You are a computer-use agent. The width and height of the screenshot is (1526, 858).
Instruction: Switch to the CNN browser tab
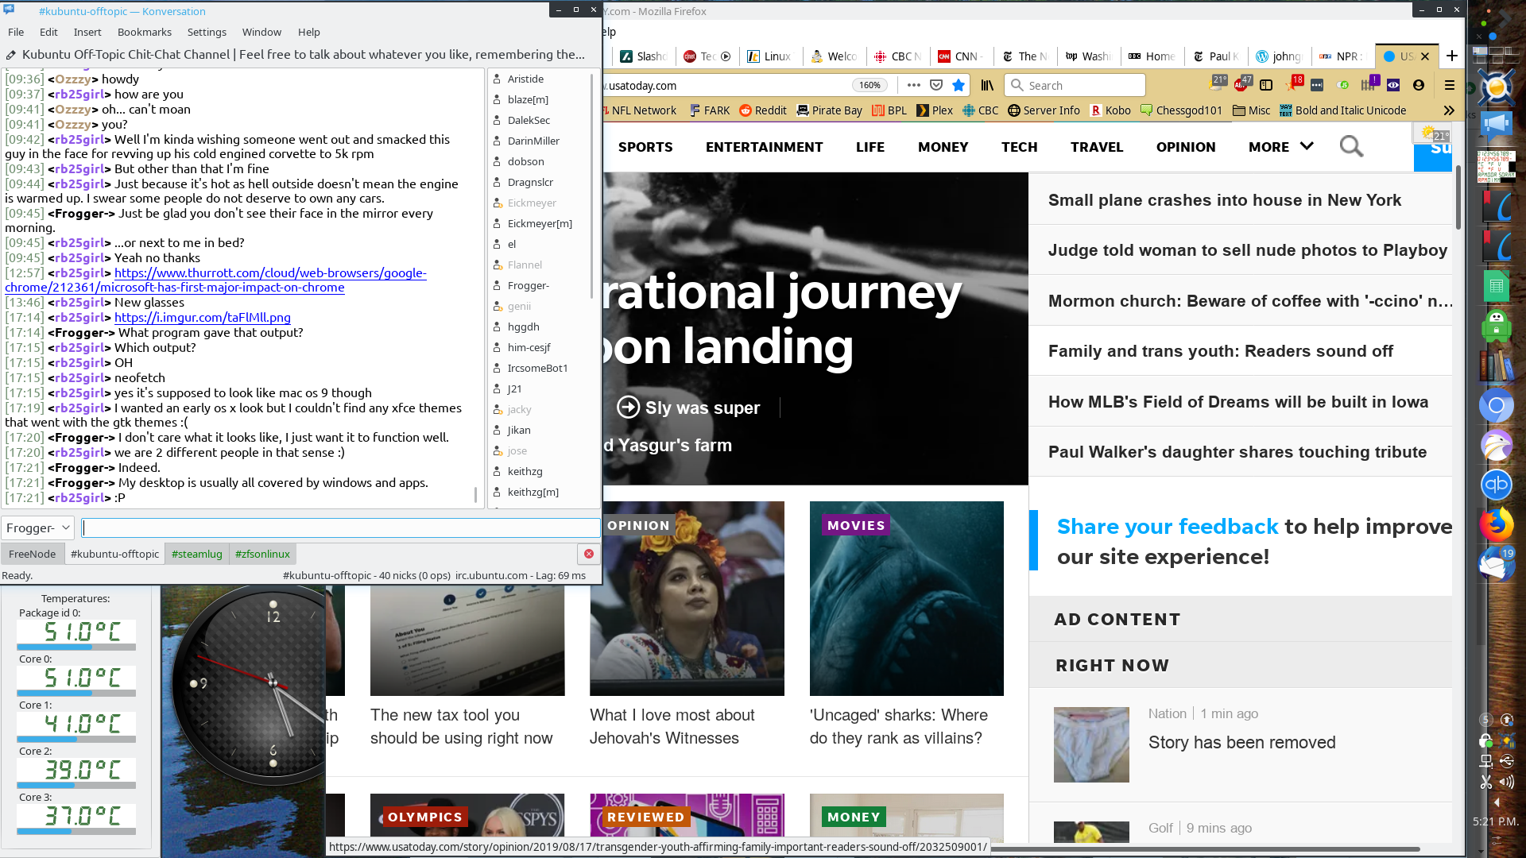(x=960, y=56)
